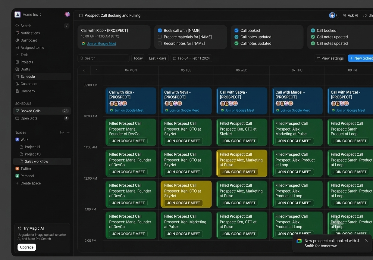Viewport: 373px width, 260px height.
Task: Toggle green Call booked in fourth card
Action: [x=313, y=30]
